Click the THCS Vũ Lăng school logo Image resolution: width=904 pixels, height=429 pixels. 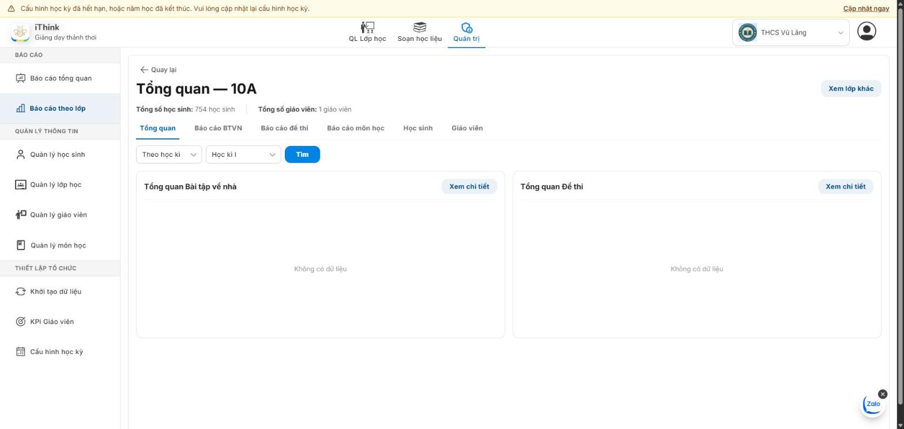click(x=748, y=32)
